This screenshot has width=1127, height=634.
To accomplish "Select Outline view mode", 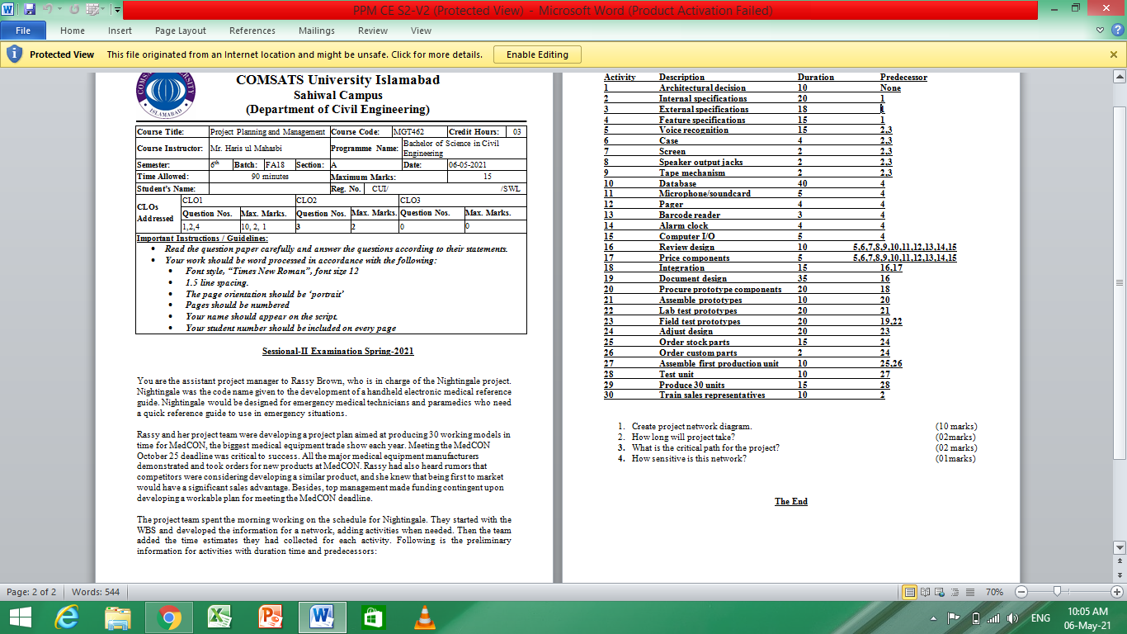I will coord(955,592).
